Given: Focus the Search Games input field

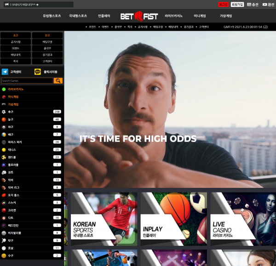Looking at the screenshot, I should 27,81.
